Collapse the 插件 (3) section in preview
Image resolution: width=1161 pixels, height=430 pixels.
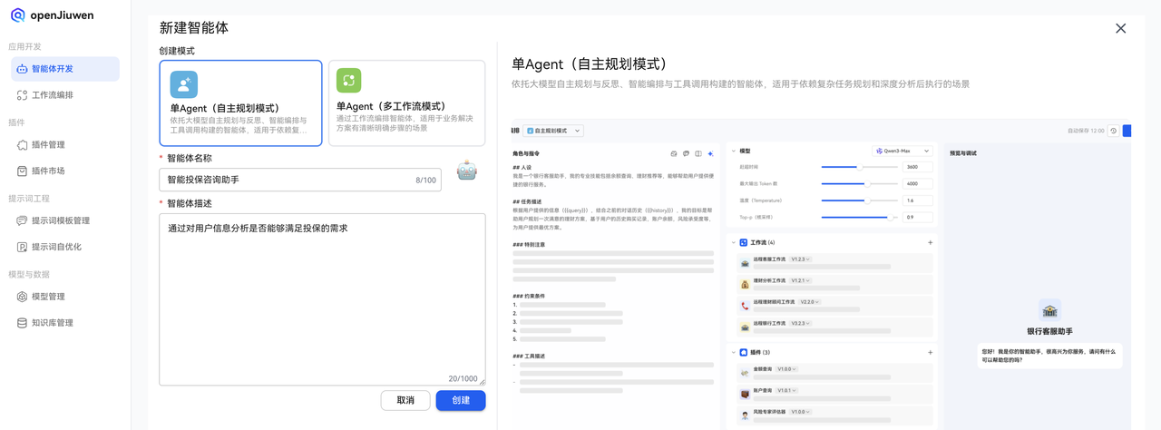(734, 352)
